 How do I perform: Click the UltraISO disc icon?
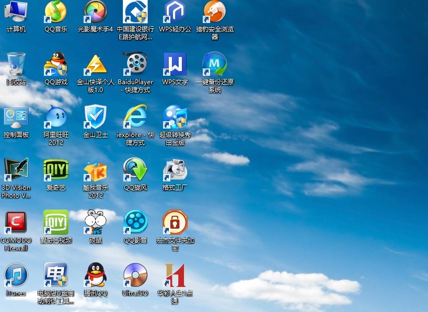[135, 275]
